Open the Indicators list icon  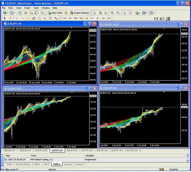click(137, 13)
